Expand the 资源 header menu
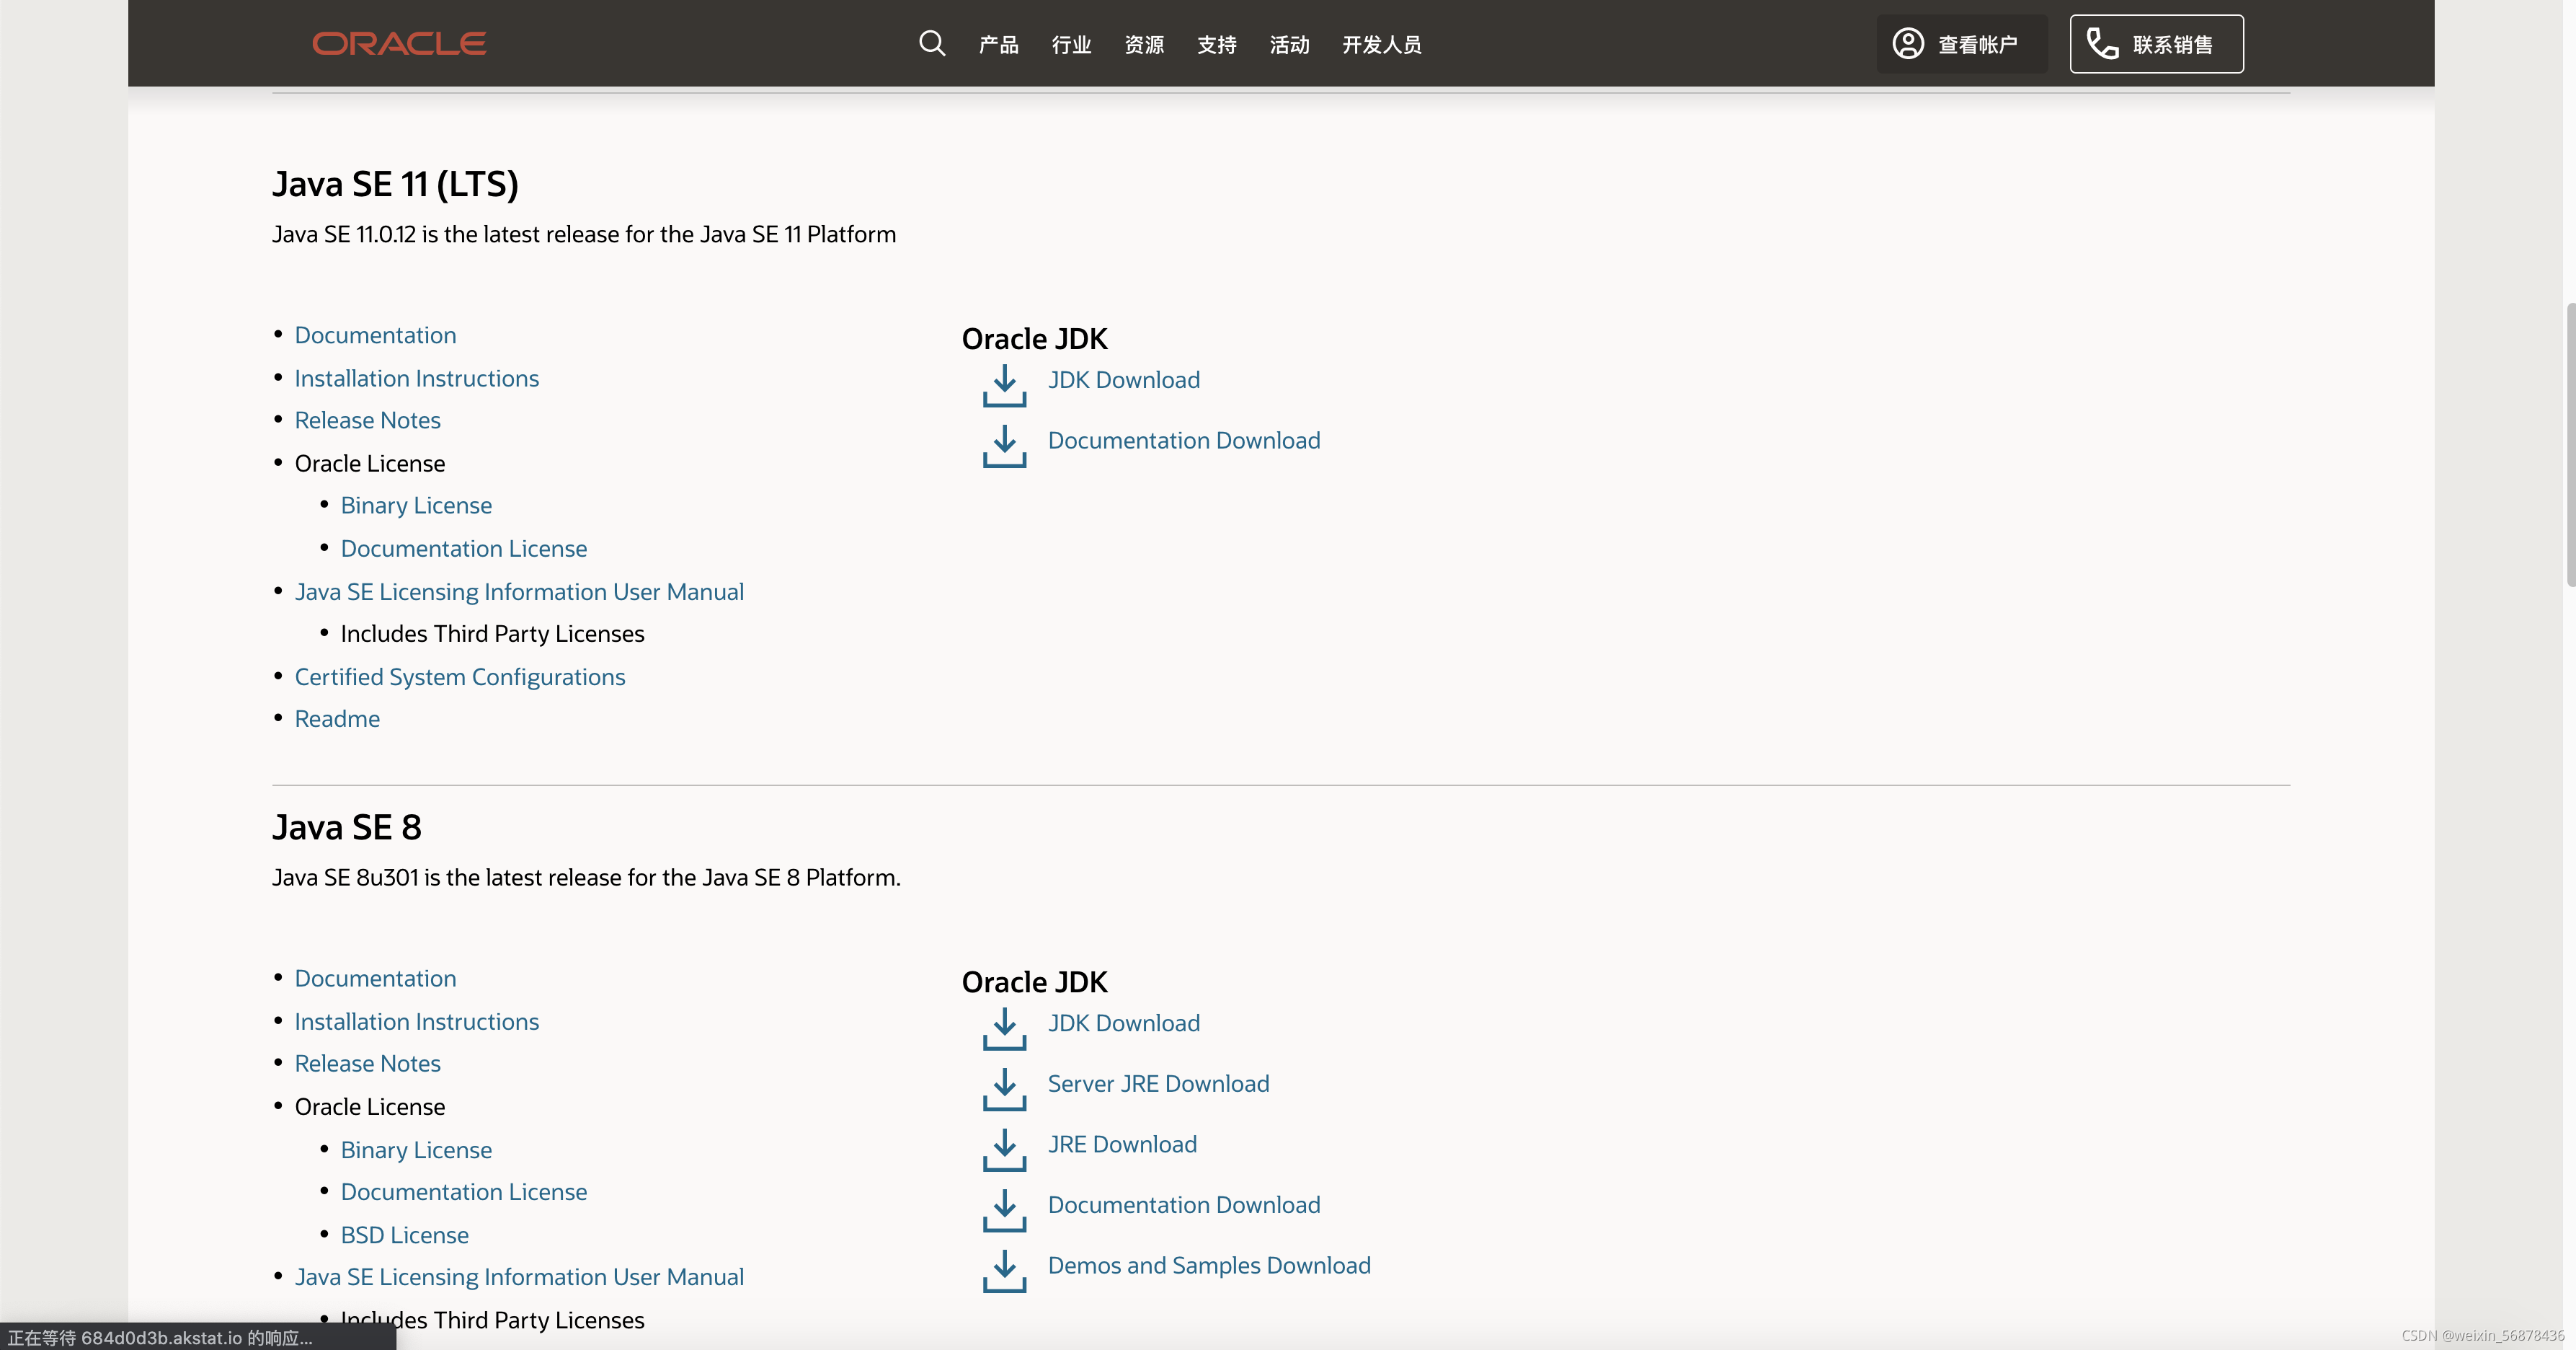The height and width of the screenshot is (1350, 2576). point(1144,44)
